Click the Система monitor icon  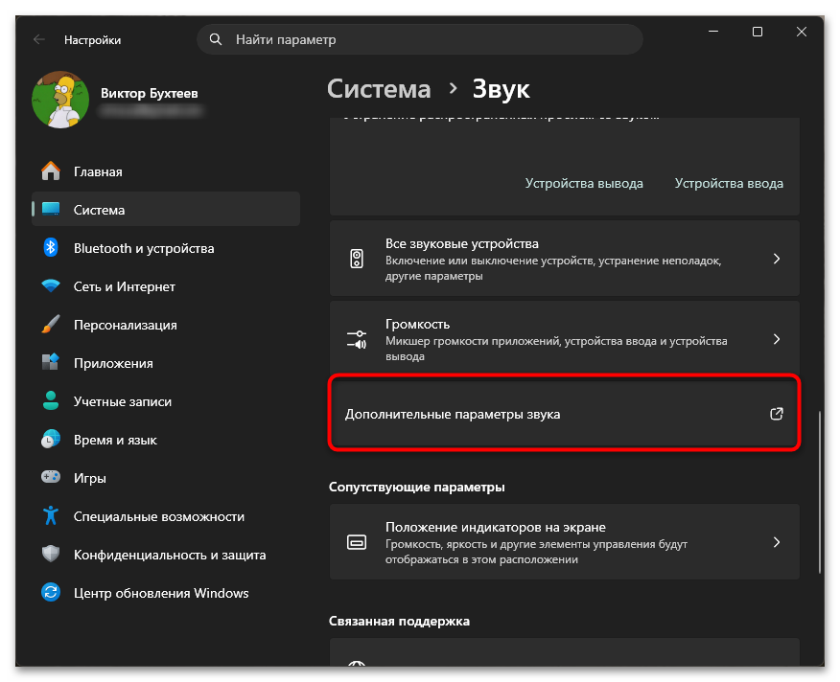51,210
